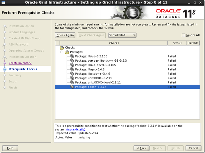Click Failed status for libgcc-3.4.6
The image size is (205, 153).
(172, 69)
